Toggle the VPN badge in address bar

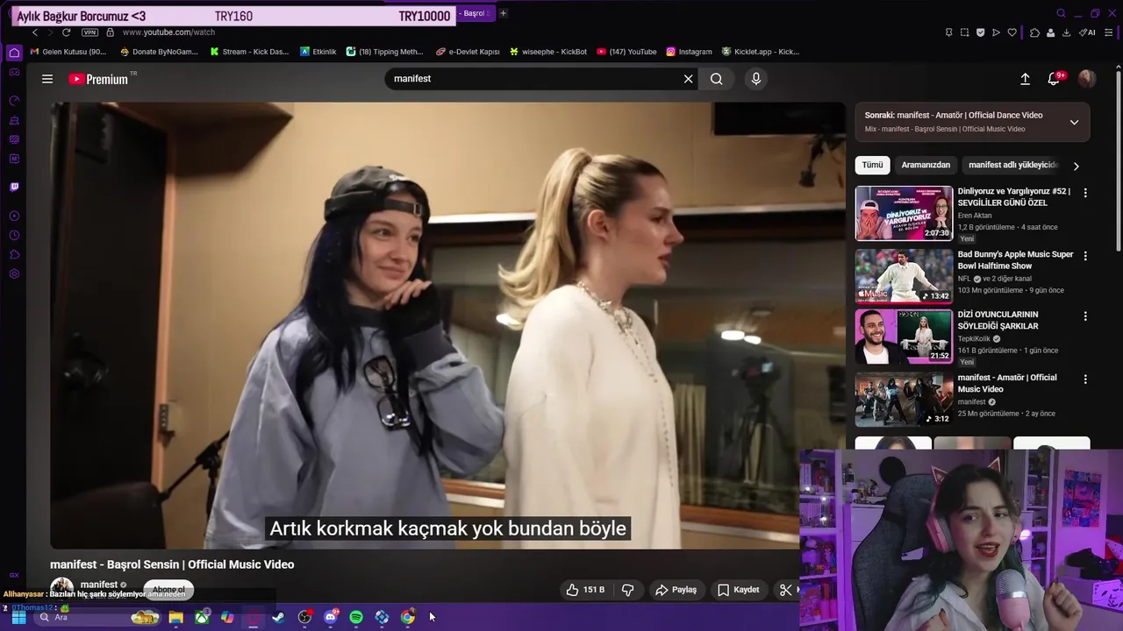89,32
